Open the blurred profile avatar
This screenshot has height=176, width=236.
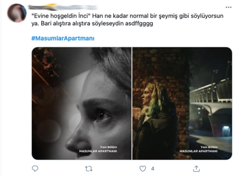click(17, 13)
